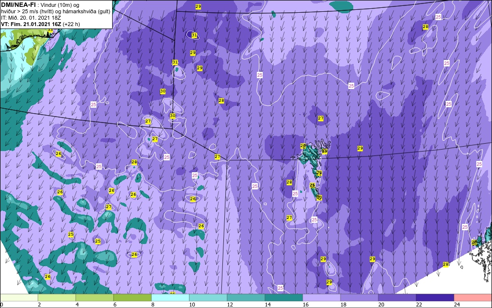The height and width of the screenshot is (308, 492).
Task: Select the olive green 6–8 legend swatch
Action: coord(132,298)
